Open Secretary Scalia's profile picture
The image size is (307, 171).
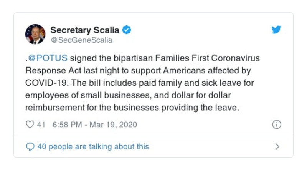[x=35, y=34]
